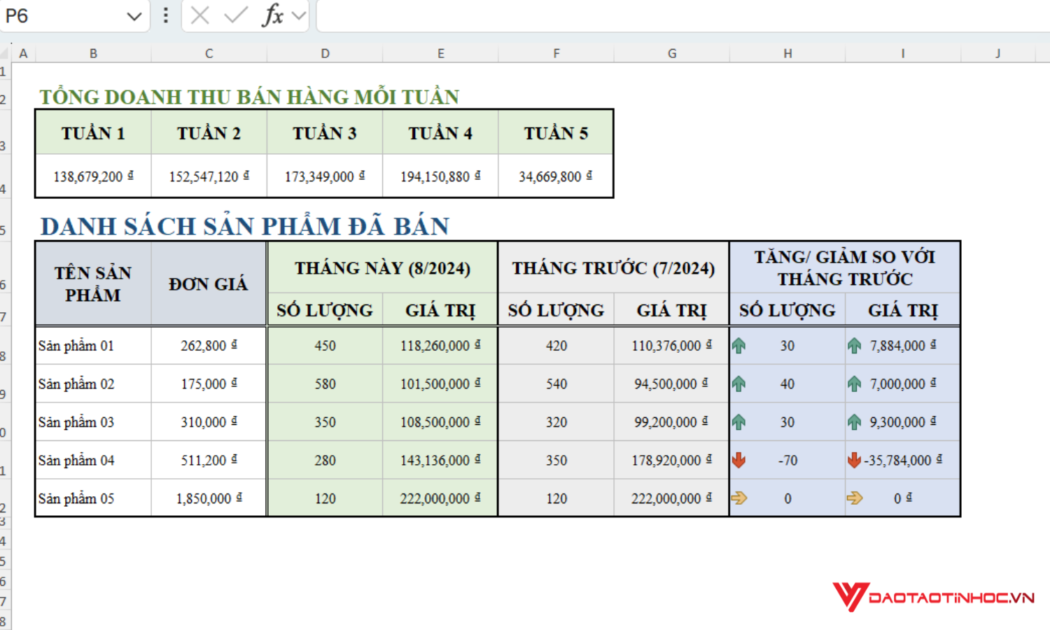Click the up arrow in Sản phẩm 01's quantity change

coord(738,346)
